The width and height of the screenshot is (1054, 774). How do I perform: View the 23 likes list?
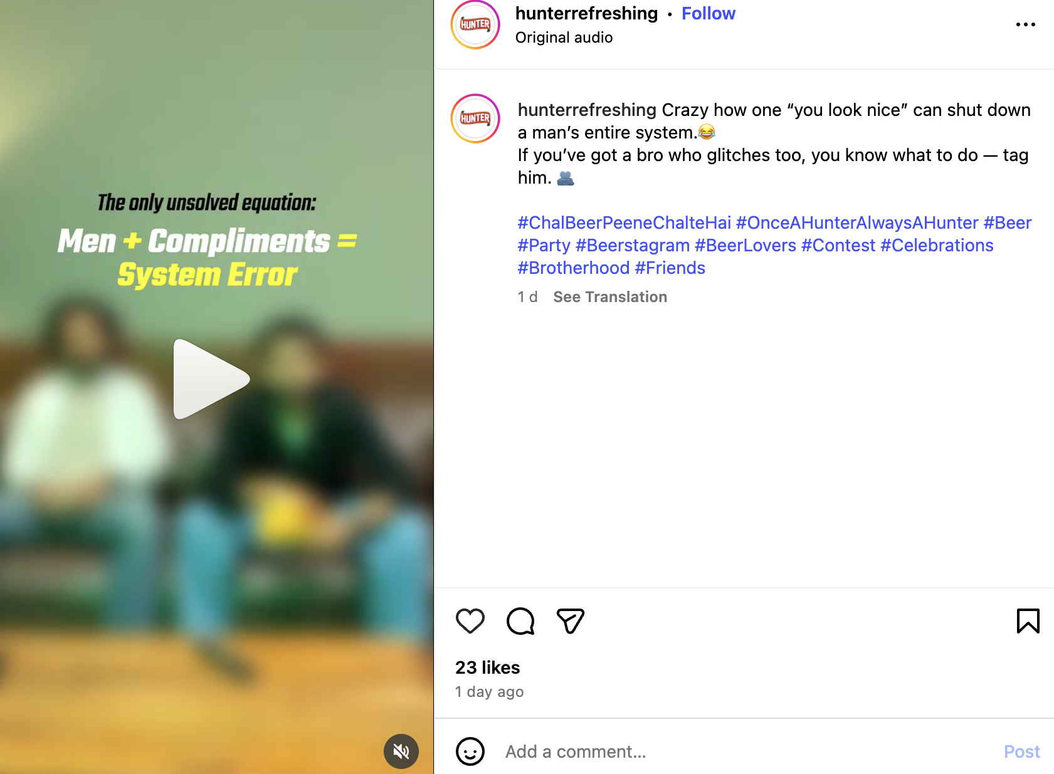[488, 667]
